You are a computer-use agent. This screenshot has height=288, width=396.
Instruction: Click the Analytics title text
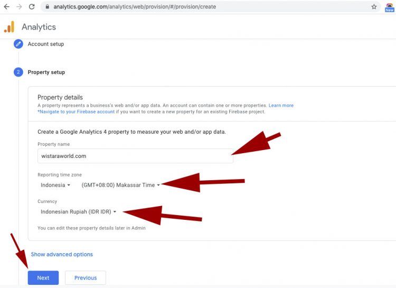(x=39, y=27)
